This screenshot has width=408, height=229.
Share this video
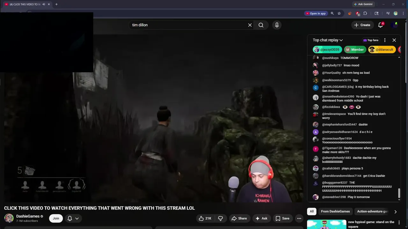[x=239, y=219]
